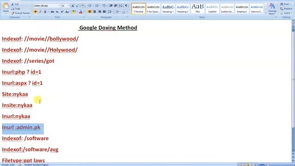This screenshot has height=166, width=295.
Task: Apply the Intense Emphasis style
Action: coord(257,9)
